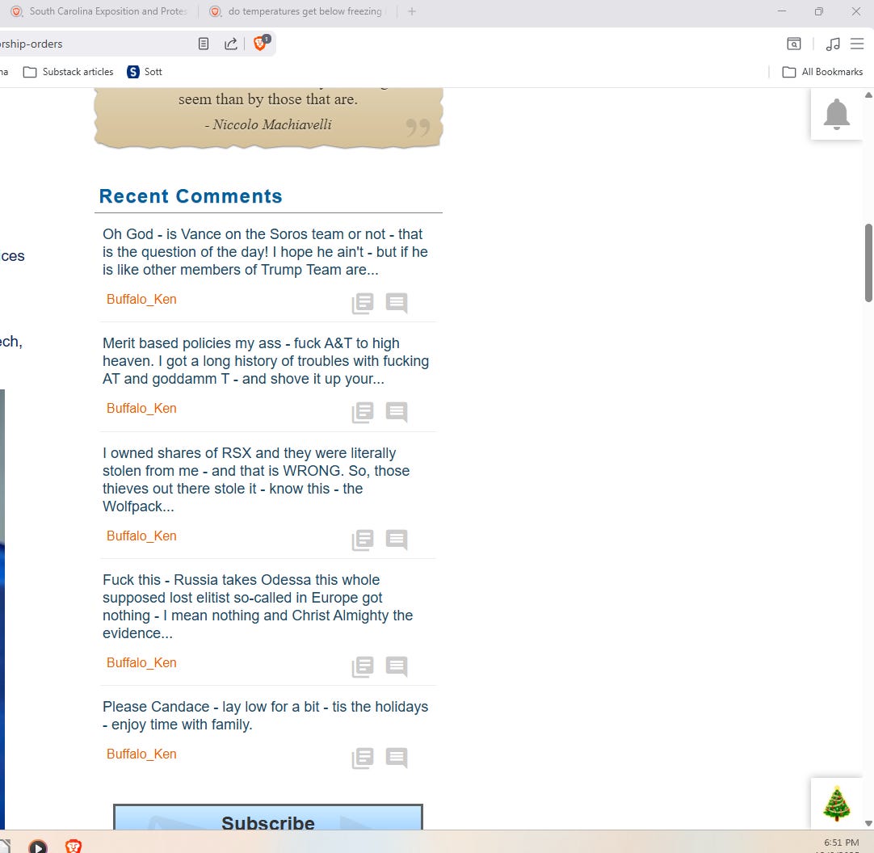
Task: Open the sidebar panel icon
Action: pos(794,44)
